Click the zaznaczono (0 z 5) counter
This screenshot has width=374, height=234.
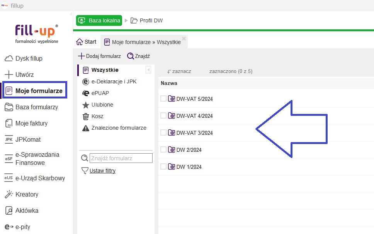(x=231, y=71)
